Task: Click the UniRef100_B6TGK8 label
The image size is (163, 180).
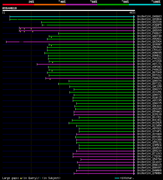Action: pos(149,73)
